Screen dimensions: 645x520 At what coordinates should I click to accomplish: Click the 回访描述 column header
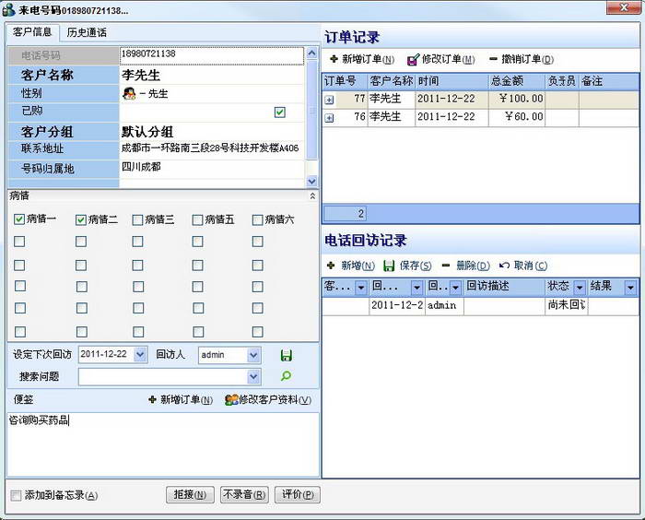(x=504, y=287)
